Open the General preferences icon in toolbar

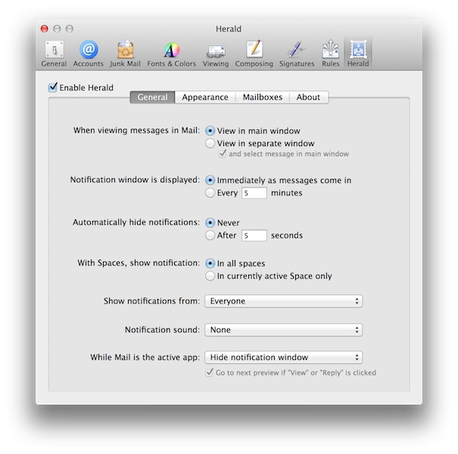click(x=54, y=52)
